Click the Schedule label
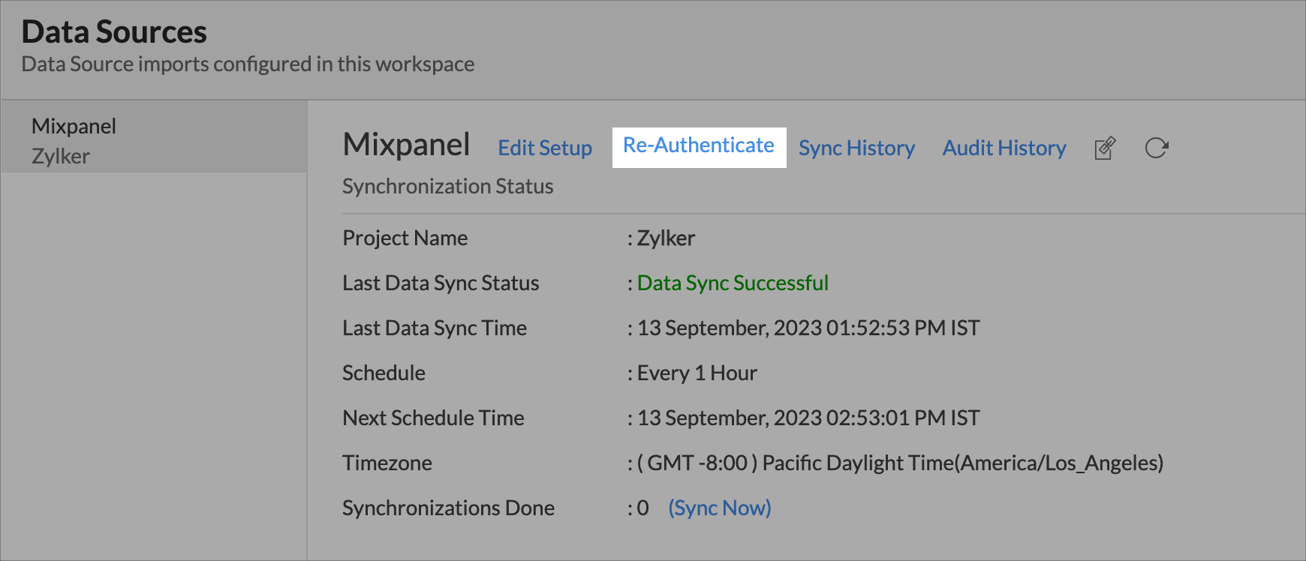 384,373
